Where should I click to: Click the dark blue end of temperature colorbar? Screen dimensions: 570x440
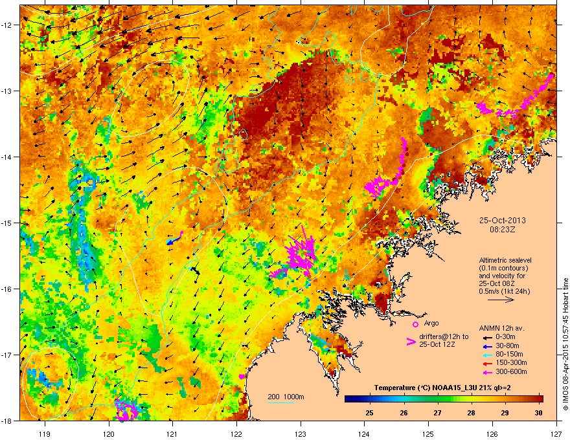(349, 399)
